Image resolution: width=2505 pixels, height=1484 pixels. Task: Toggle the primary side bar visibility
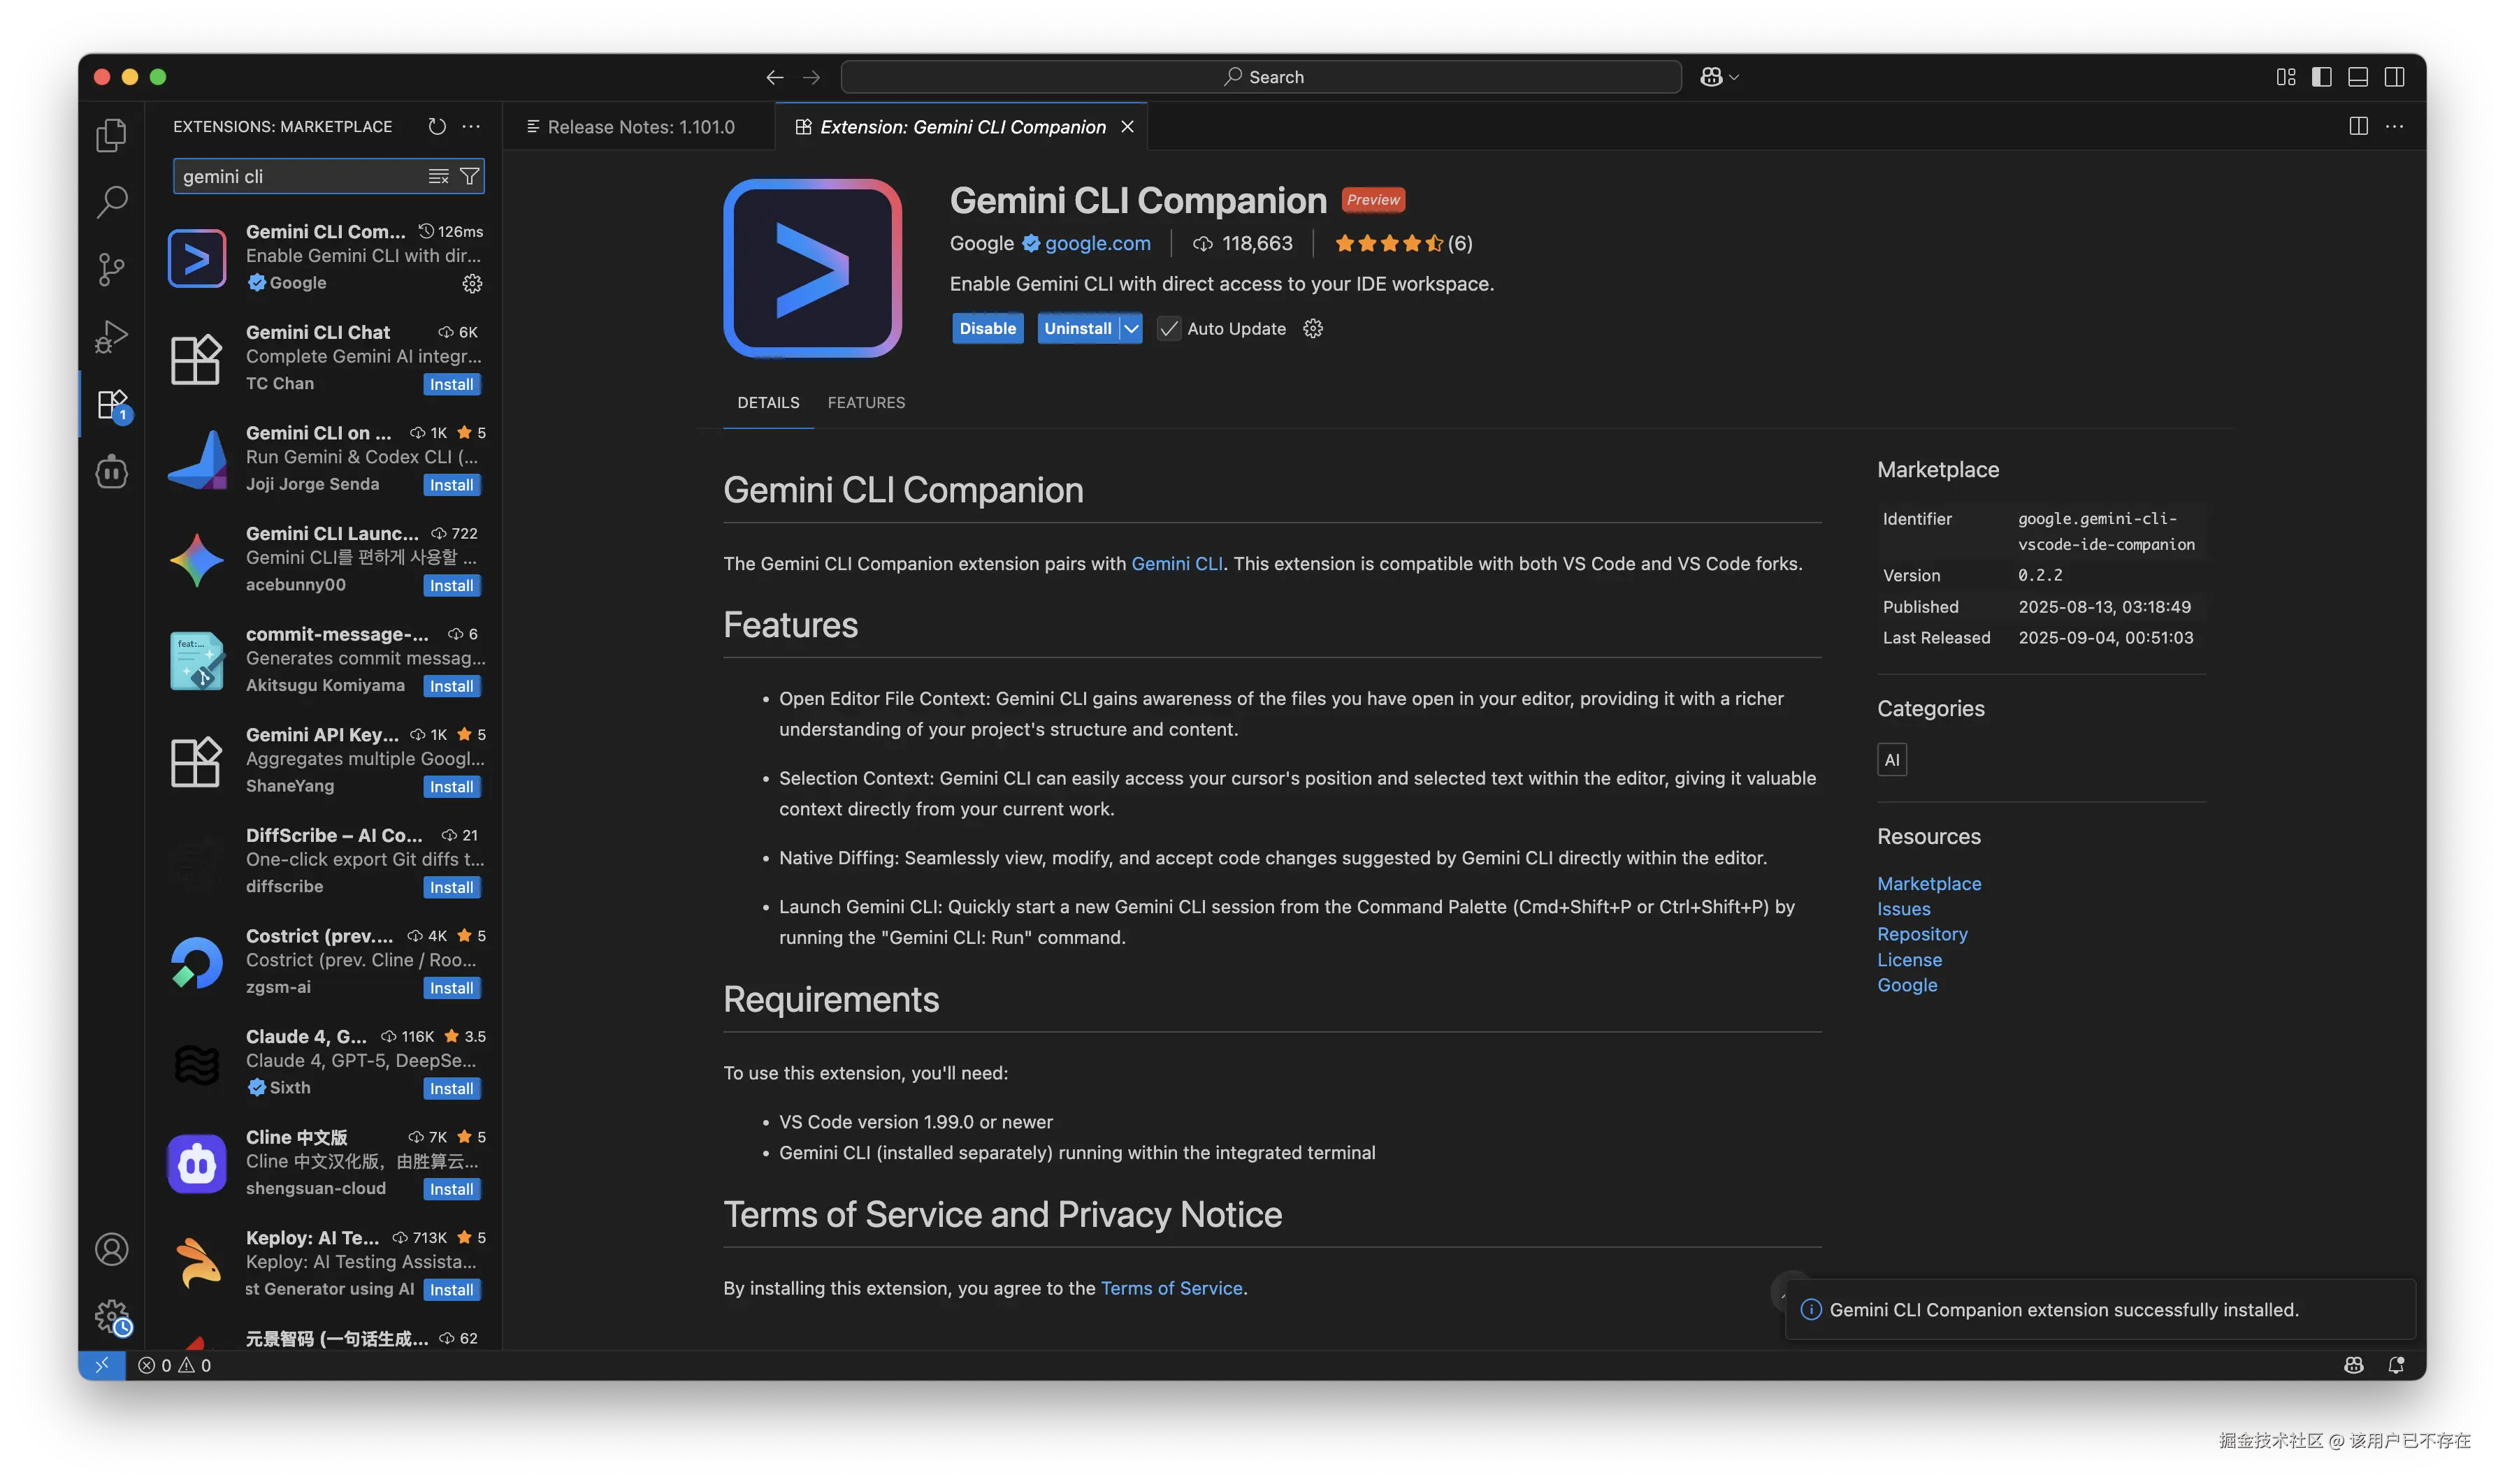(2322, 77)
